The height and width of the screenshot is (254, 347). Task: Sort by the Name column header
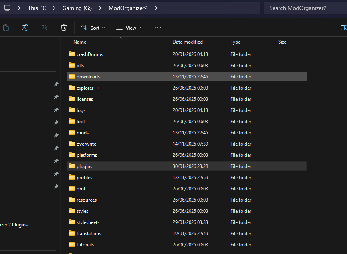80,42
